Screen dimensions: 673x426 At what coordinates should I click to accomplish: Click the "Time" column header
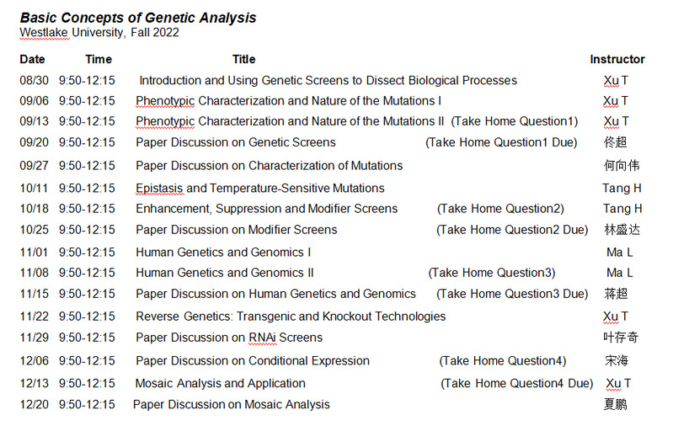click(99, 60)
